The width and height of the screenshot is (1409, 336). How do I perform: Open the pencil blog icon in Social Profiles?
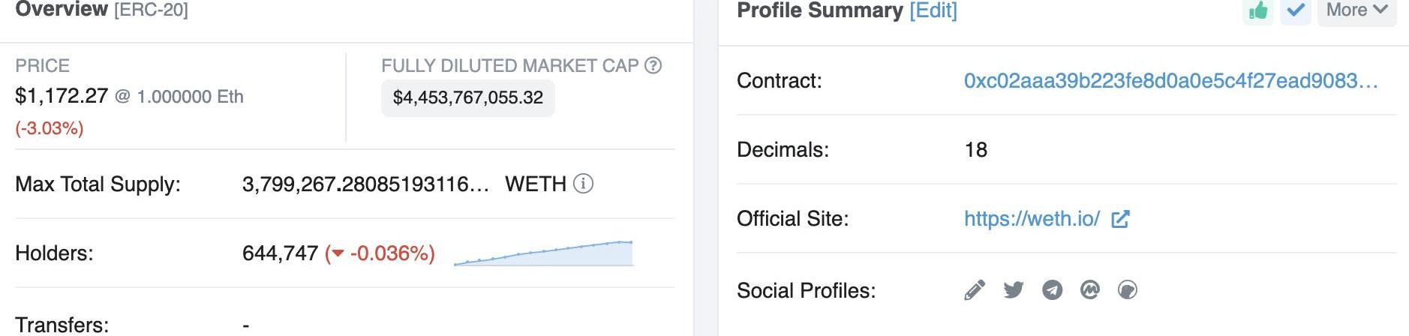point(974,290)
